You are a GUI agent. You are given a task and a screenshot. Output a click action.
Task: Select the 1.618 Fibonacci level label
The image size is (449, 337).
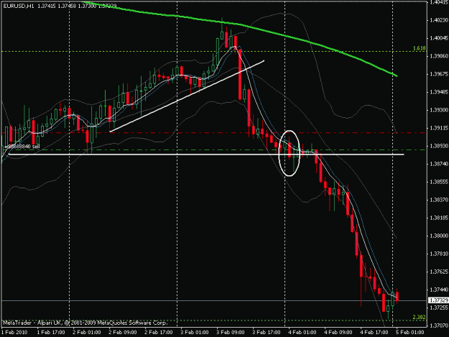coord(419,48)
